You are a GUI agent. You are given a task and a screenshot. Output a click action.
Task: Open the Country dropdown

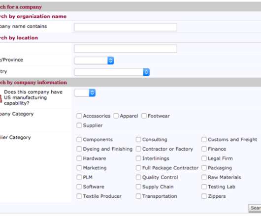pyautogui.click(x=112, y=72)
